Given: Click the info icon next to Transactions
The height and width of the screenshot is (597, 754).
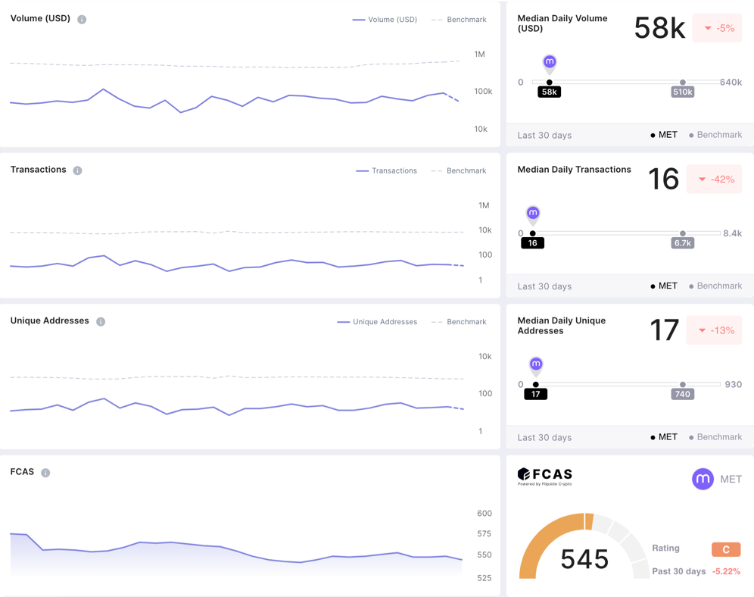Looking at the screenshot, I should pyautogui.click(x=77, y=170).
